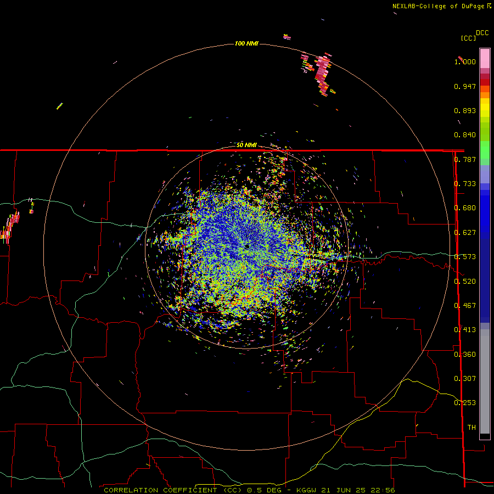Click the 0.733 legend value
This screenshot has width=494, height=494.
465,184
